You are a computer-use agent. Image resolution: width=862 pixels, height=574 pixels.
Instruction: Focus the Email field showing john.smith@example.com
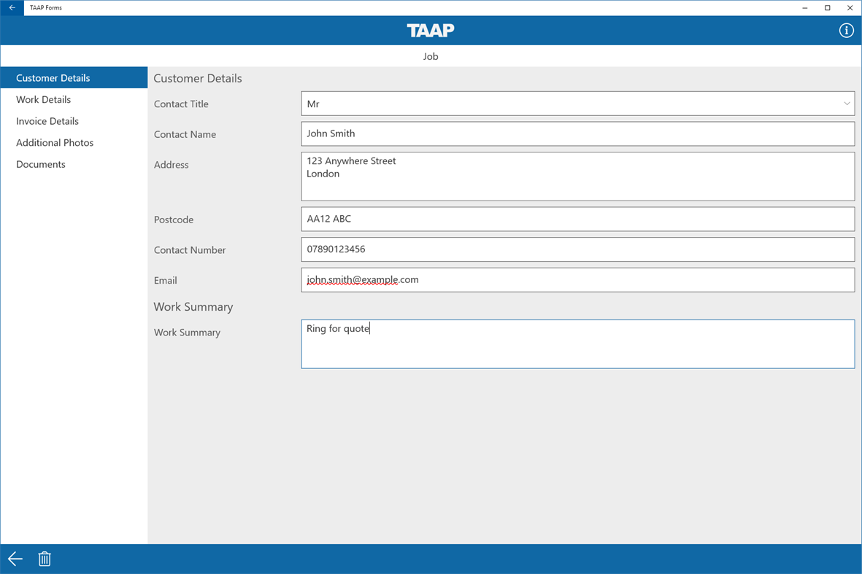pos(578,279)
